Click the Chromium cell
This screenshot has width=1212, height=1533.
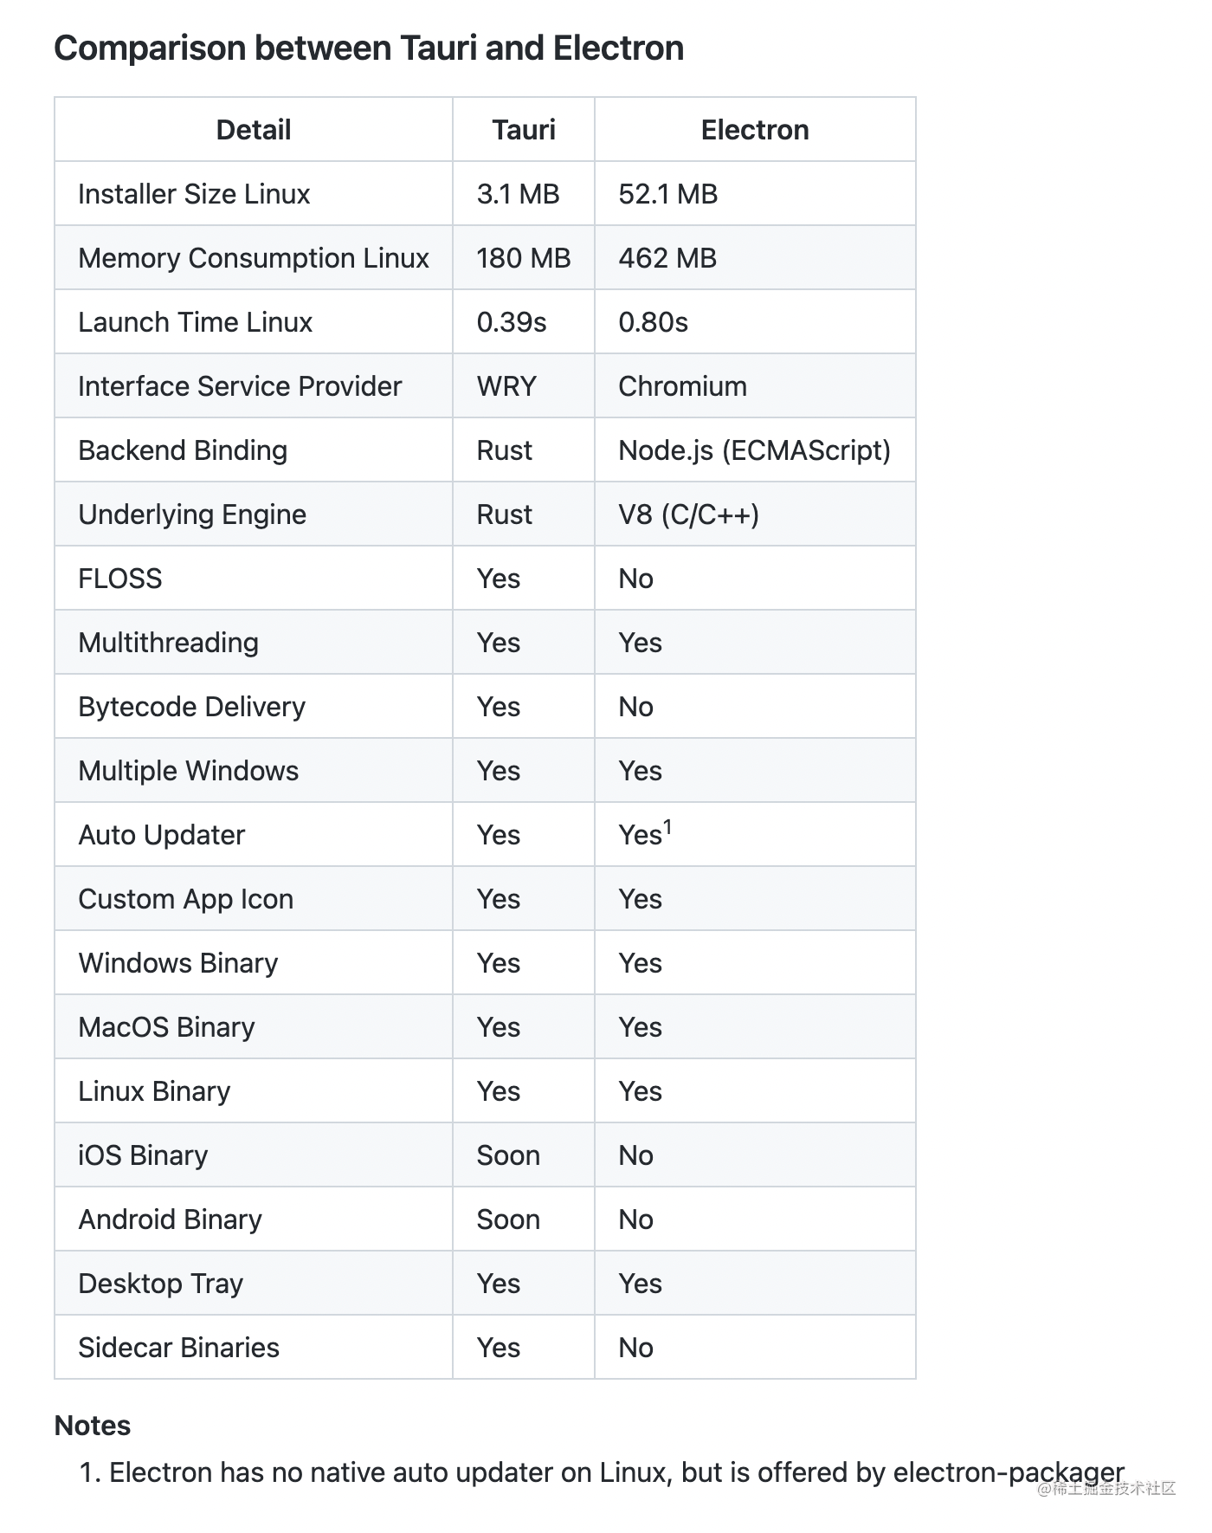click(682, 386)
